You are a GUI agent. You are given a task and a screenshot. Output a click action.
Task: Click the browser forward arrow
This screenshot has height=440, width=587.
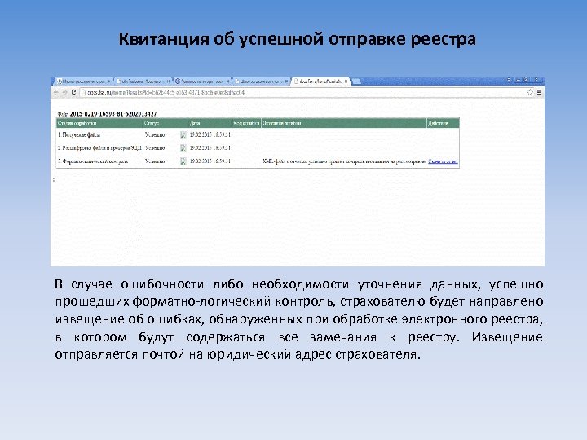click(64, 92)
